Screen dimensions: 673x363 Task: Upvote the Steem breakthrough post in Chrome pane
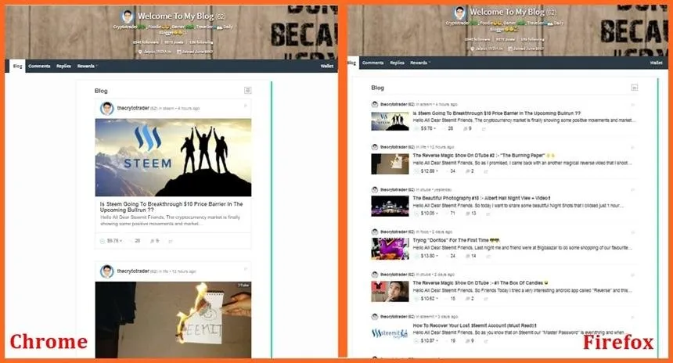103,241
